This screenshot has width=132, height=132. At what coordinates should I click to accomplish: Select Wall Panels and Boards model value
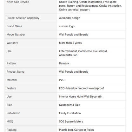(x=74, y=35)
